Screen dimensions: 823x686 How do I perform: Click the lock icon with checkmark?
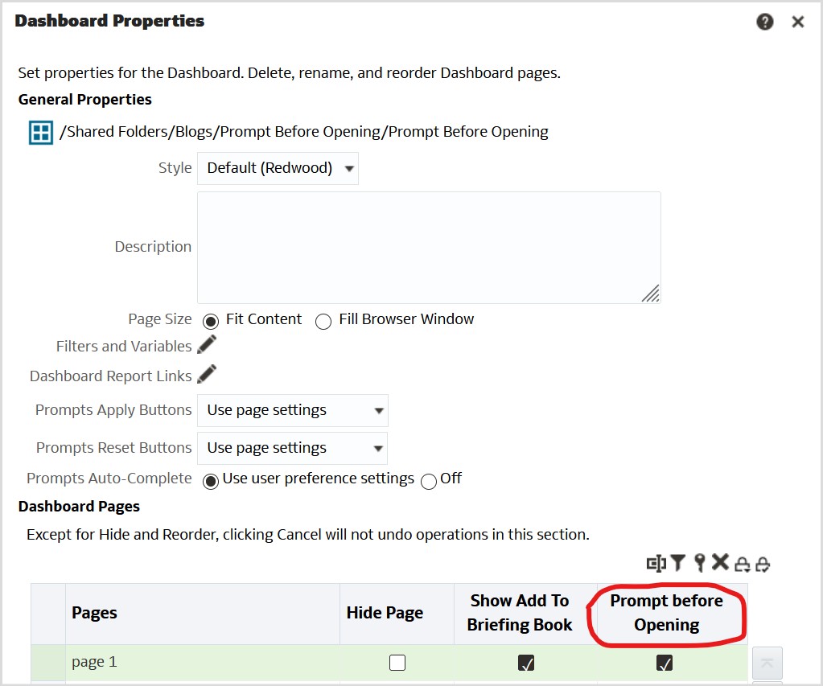[763, 564]
